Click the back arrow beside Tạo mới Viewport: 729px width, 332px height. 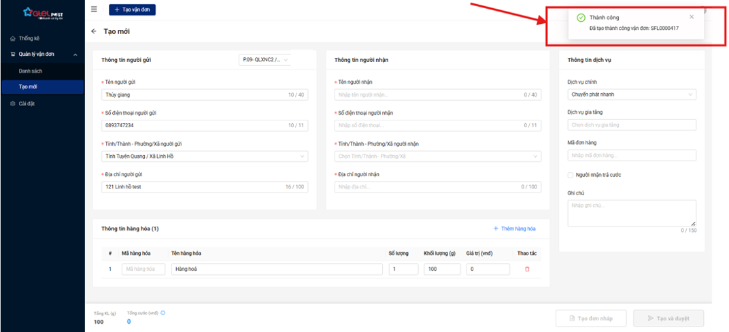click(x=94, y=31)
